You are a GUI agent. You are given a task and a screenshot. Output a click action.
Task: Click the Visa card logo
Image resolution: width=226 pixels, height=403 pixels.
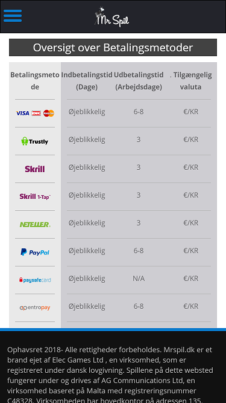point(22,113)
